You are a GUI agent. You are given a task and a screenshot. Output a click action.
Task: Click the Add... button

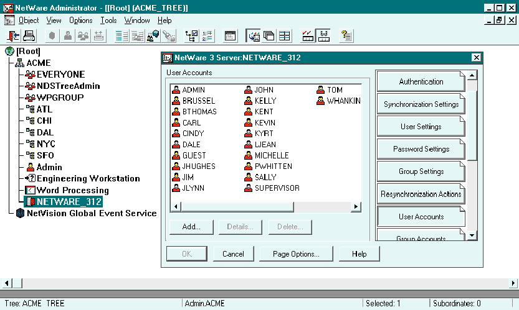191,227
